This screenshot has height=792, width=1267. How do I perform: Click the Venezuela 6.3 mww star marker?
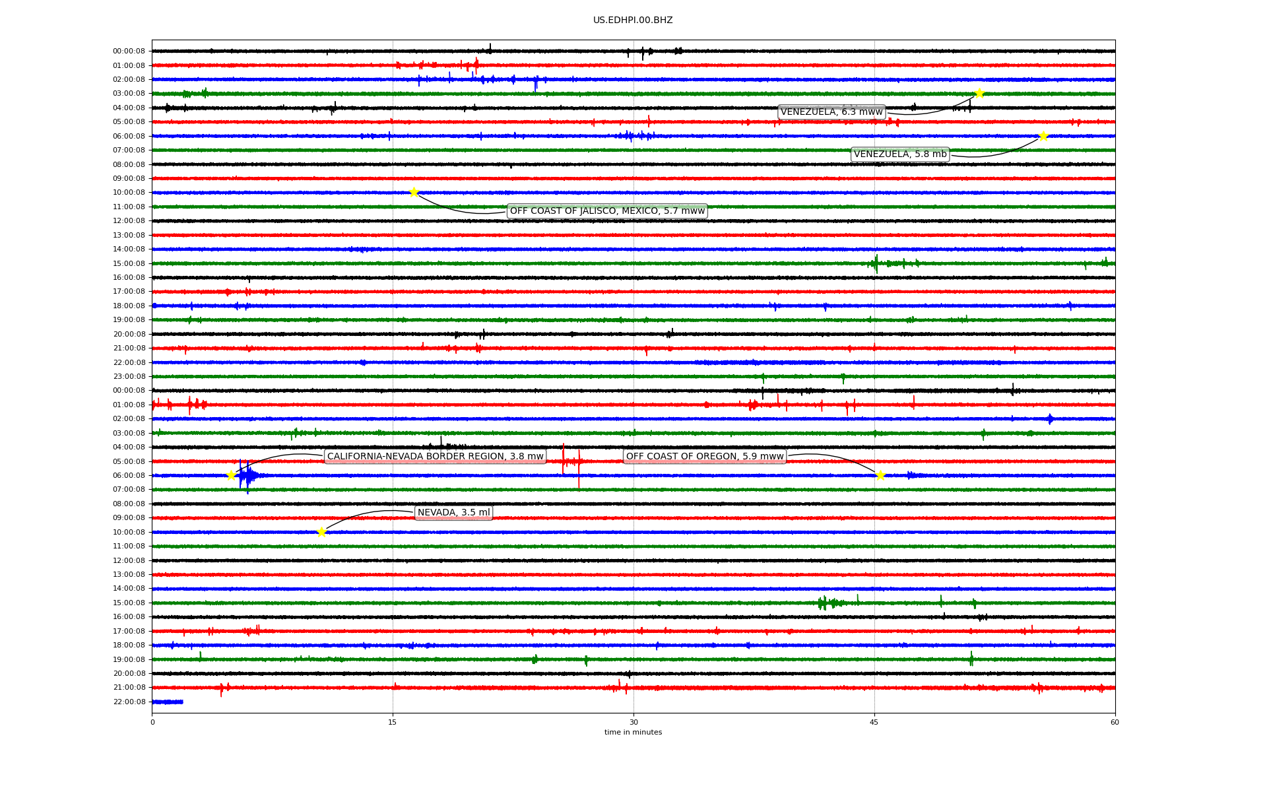click(x=979, y=93)
